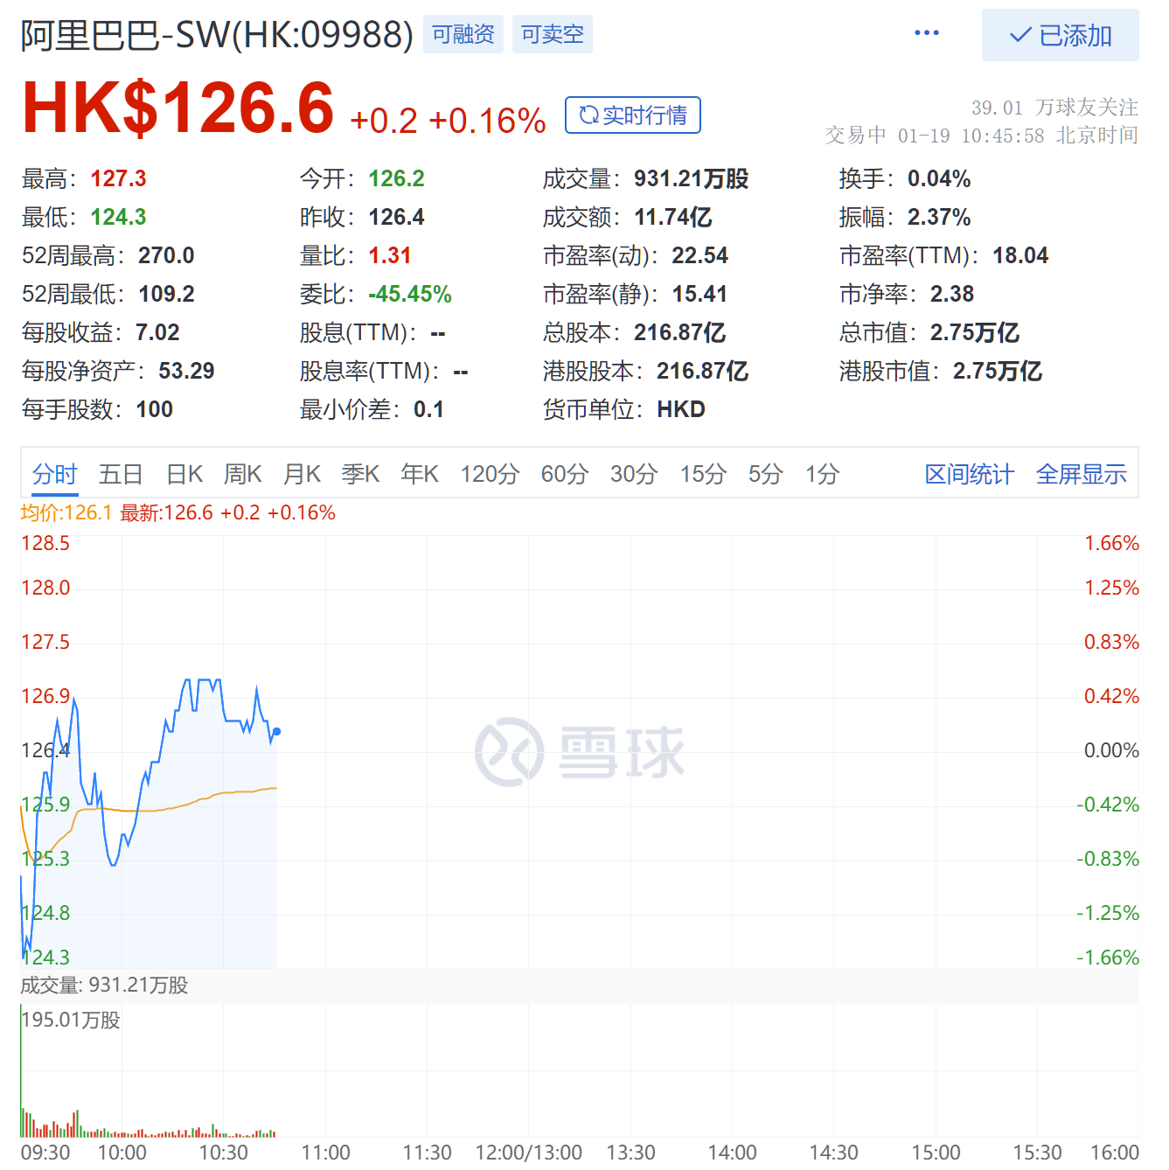Click the 总股本 value 216.87亿
The image size is (1169, 1170).
(x=680, y=332)
